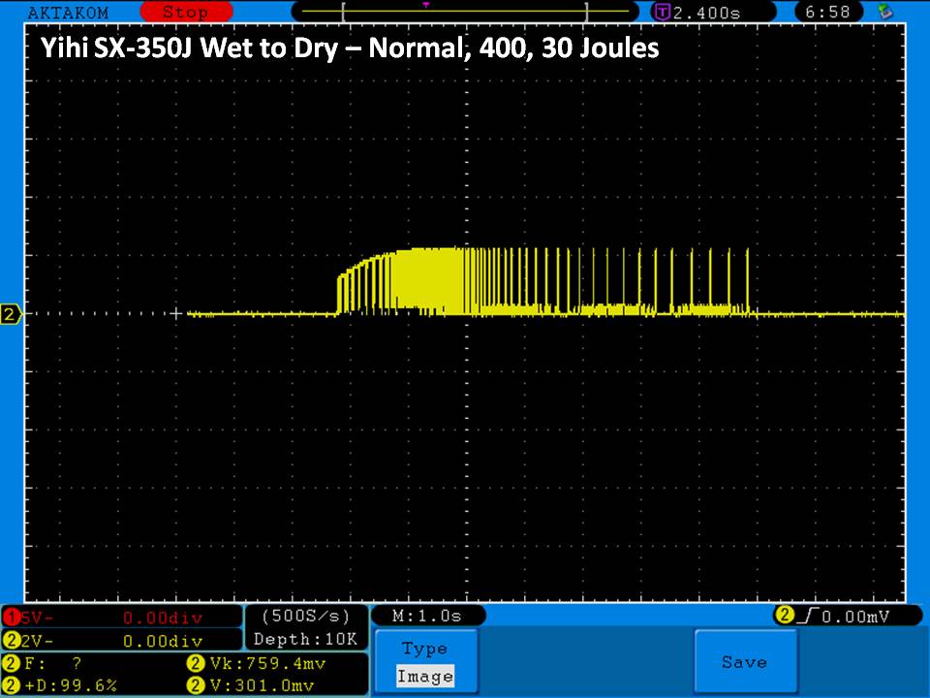930x698 pixels.
Task: Click the 500S/s sample rate display
Action: (x=306, y=617)
